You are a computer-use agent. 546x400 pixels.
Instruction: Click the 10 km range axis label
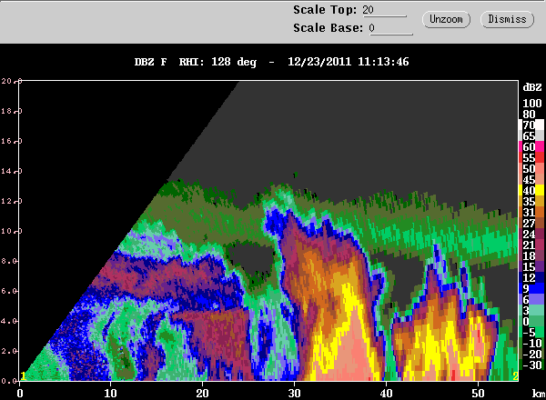(x=110, y=393)
